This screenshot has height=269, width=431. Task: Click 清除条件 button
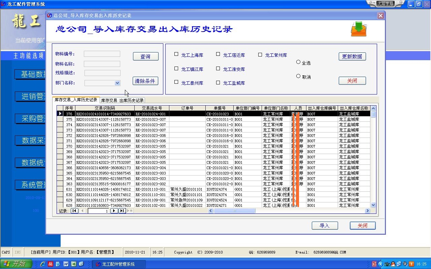click(x=145, y=81)
